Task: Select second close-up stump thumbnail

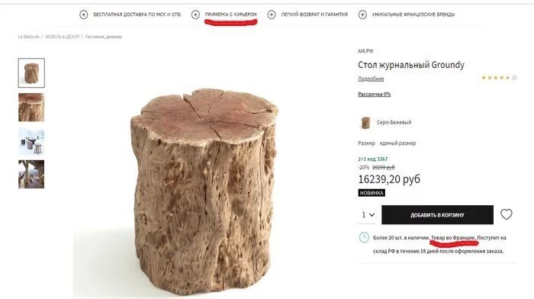Action: tap(31, 108)
